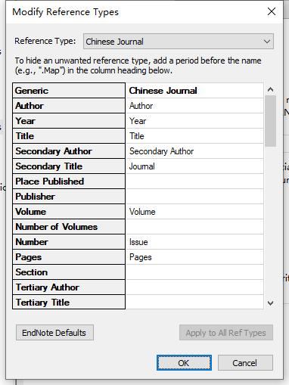
Task: Restore EndNote Defaults
Action: pos(54,333)
